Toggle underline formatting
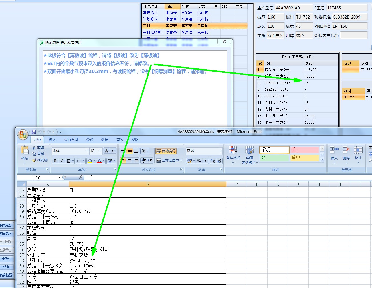This screenshot has height=288, width=372. [68, 161]
